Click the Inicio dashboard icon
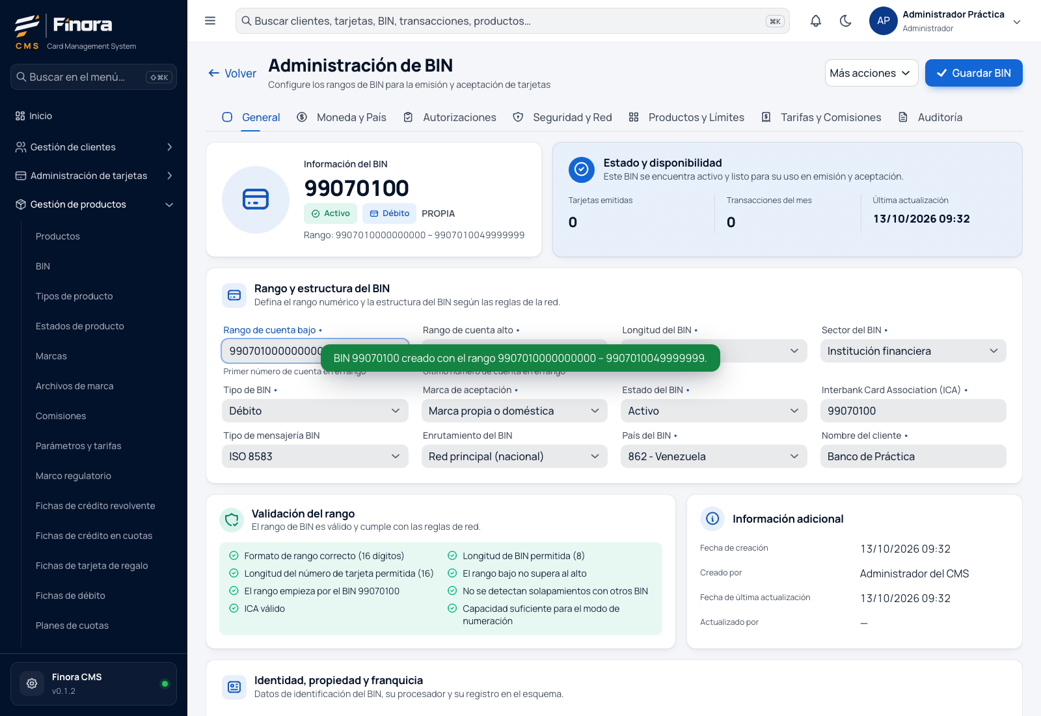 20,116
